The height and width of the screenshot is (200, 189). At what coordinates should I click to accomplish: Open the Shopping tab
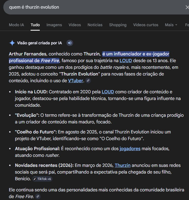click(x=118, y=25)
